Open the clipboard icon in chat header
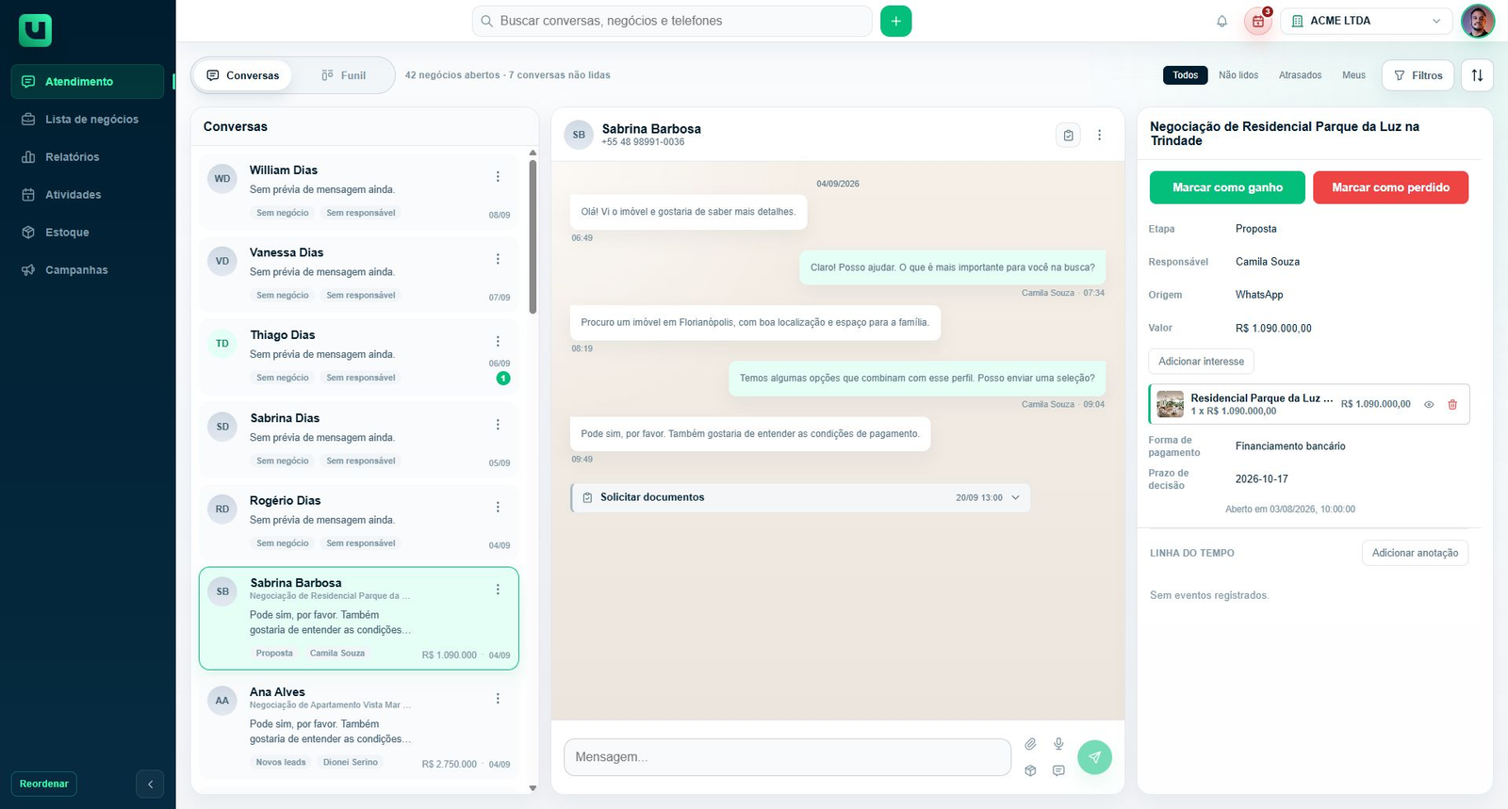The width and height of the screenshot is (1508, 809). tap(1068, 135)
